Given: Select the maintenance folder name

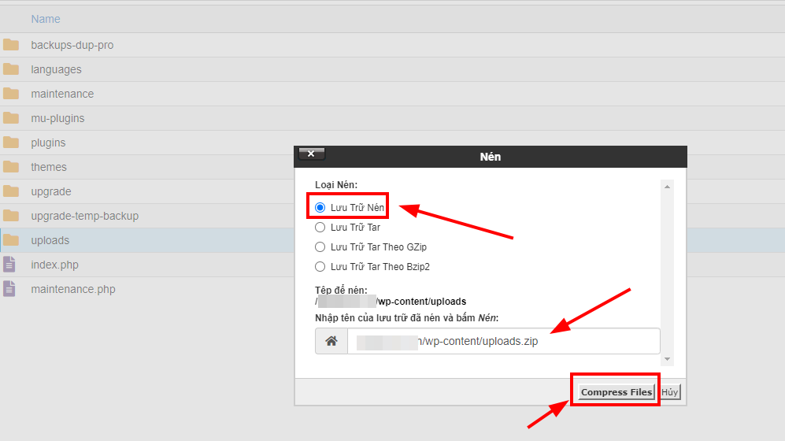Looking at the screenshot, I should pyautogui.click(x=62, y=94).
